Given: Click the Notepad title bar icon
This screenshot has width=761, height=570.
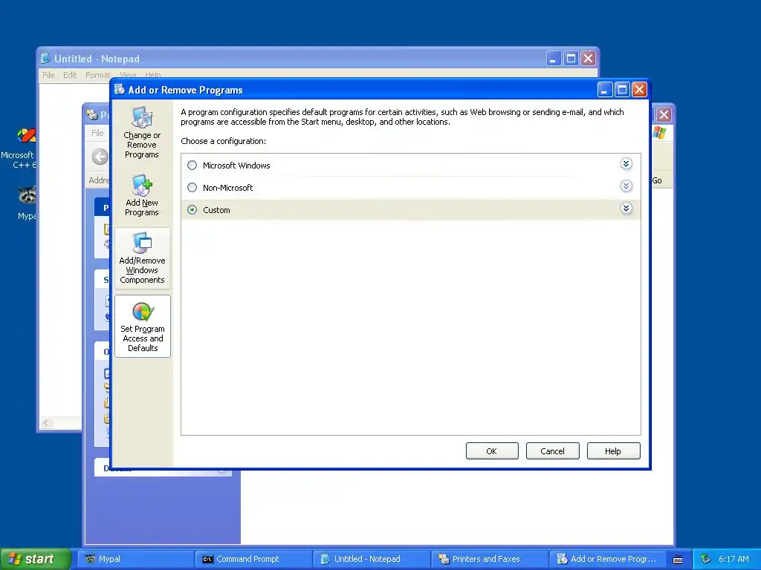Looking at the screenshot, I should (x=45, y=59).
